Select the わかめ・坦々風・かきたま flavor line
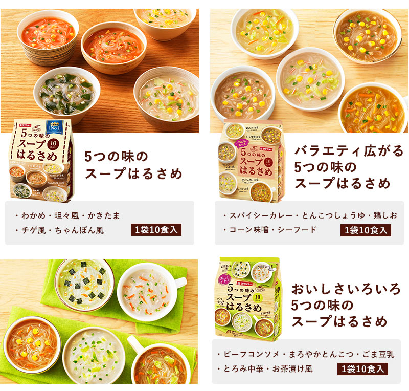This screenshot has width=409, height=391. (x=67, y=215)
